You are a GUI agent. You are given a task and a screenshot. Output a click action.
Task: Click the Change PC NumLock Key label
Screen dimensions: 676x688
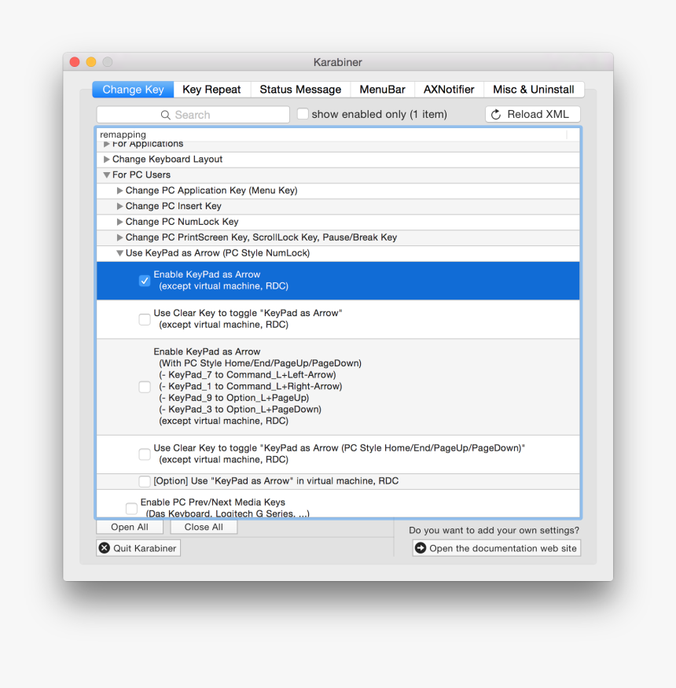point(182,222)
